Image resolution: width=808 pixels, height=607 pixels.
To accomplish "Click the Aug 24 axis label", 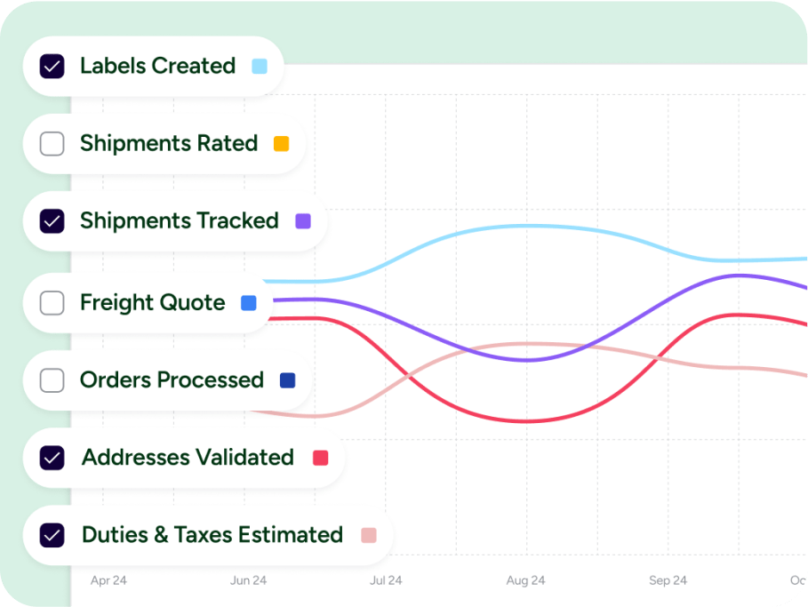I will click(x=524, y=579).
